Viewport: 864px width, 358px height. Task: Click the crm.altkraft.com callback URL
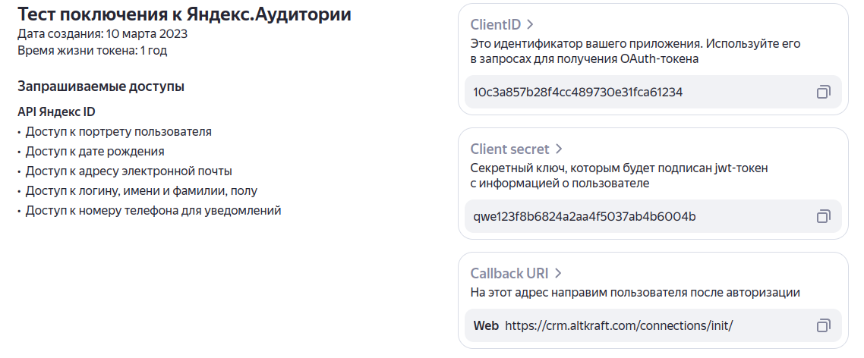tap(619, 325)
